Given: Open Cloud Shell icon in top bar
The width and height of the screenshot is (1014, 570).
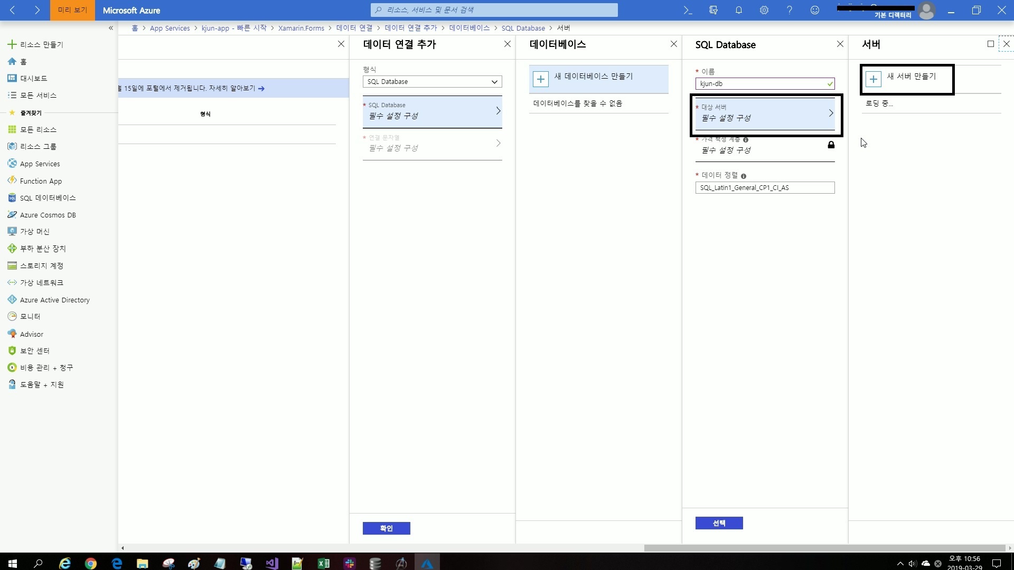Looking at the screenshot, I should point(688,10).
